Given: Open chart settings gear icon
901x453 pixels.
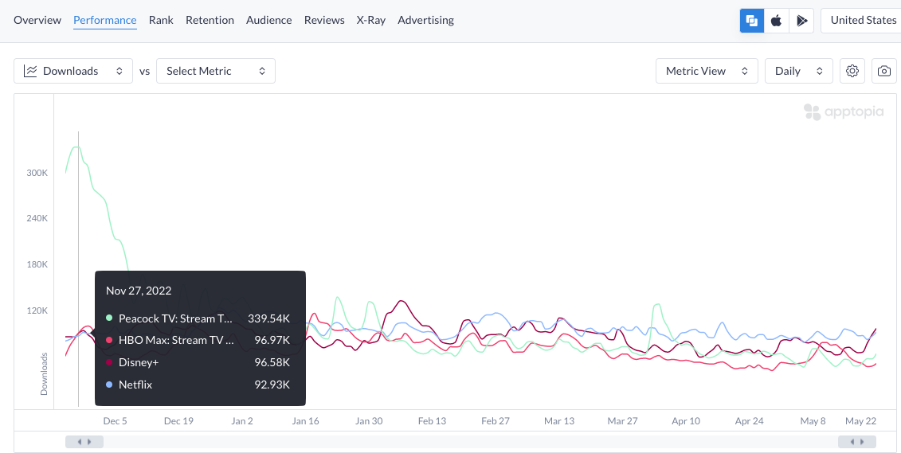Looking at the screenshot, I should click(x=852, y=71).
